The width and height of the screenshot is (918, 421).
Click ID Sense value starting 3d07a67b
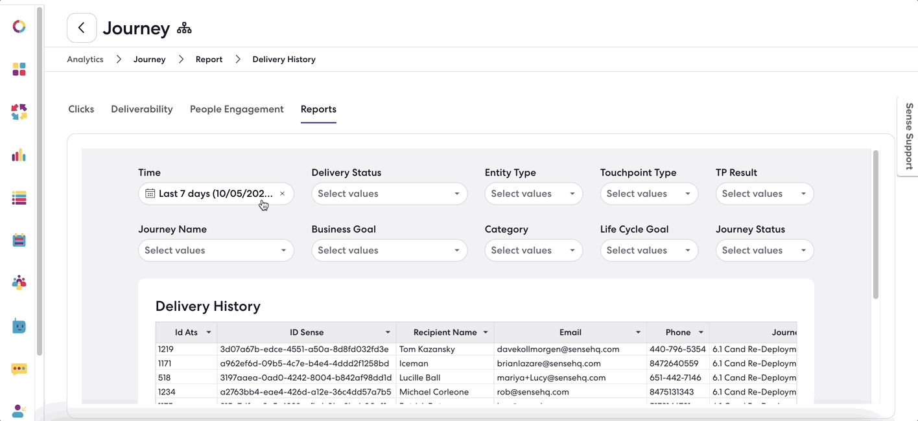304,349
